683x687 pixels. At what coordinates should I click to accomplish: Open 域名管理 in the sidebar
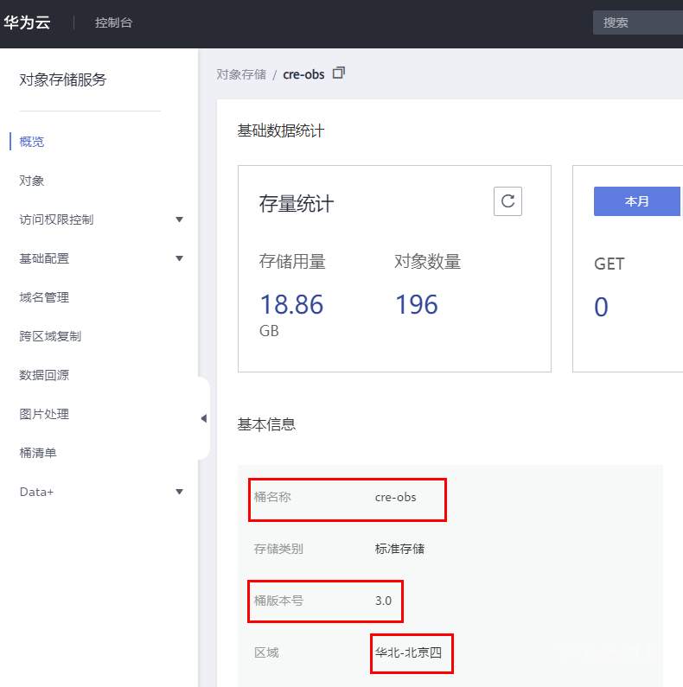pyautogui.click(x=44, y=297)
